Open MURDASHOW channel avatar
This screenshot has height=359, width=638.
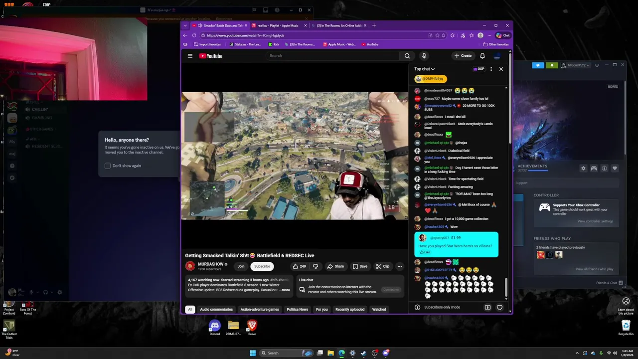190,266
